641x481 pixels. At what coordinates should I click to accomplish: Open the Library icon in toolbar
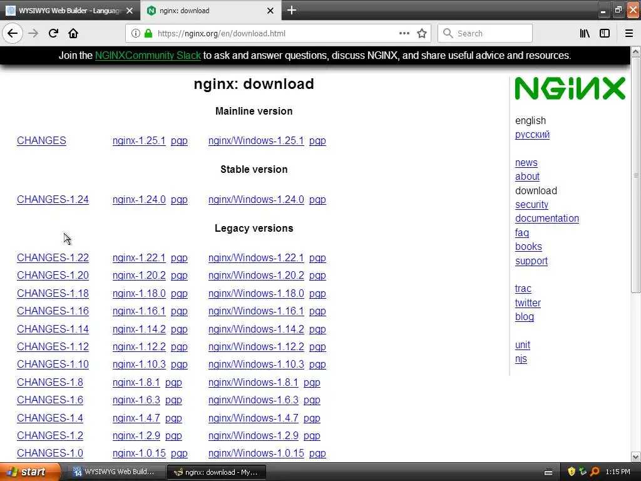(x=585, y=34)
